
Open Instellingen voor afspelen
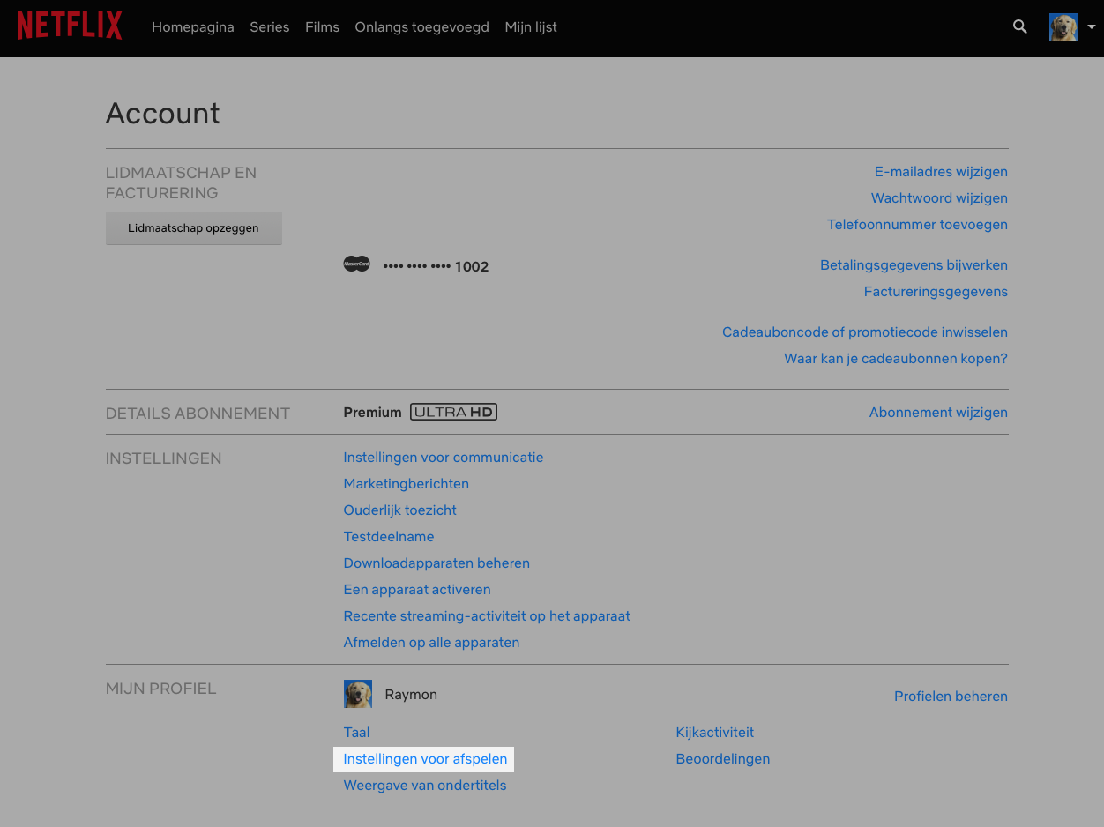tap(425, 759)
